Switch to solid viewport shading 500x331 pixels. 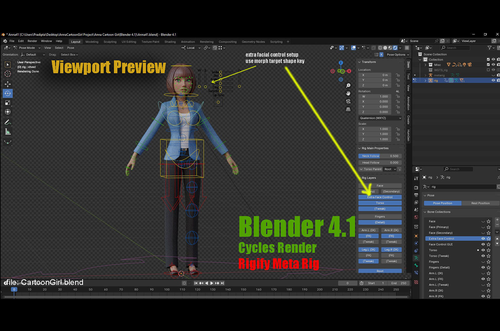(385, 48)
